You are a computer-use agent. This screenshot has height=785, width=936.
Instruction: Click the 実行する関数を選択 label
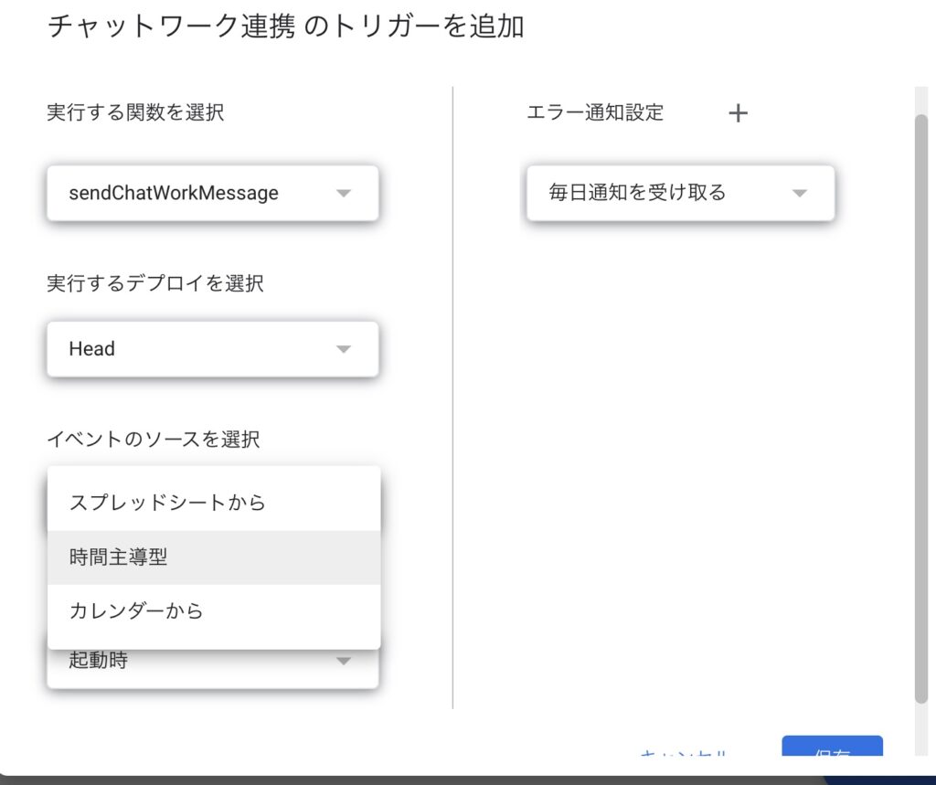[135, 112]
